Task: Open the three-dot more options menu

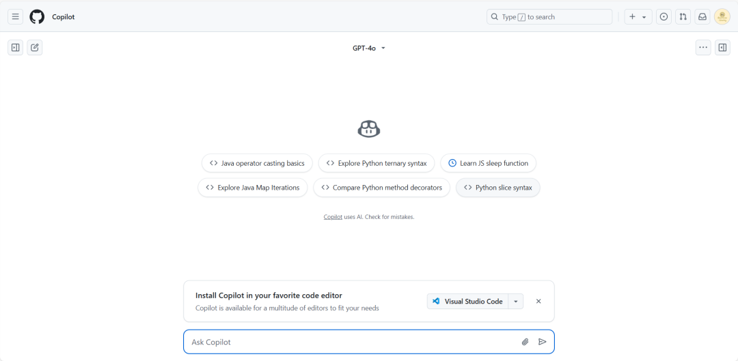Action: 703,48
